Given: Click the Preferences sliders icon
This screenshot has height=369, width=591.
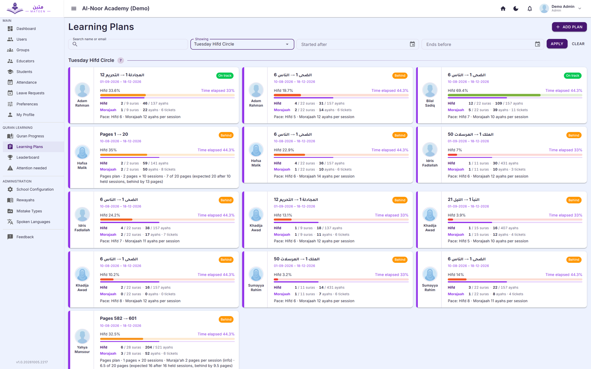Looking at the screenshot, I should (x=10, y=104).
